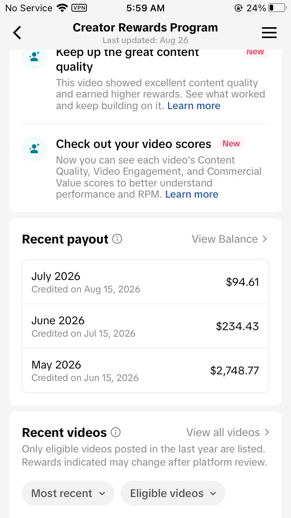Open View all videos link
The width and height of the screenshot is (291, 518).
228,432
